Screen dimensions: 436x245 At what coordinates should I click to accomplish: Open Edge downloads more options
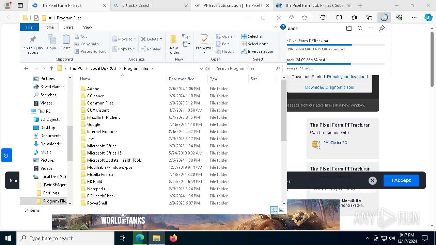point(371,28)
